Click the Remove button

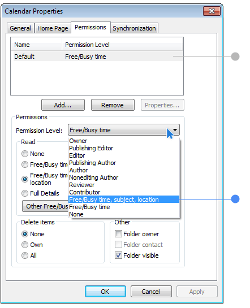coord(113,105)
